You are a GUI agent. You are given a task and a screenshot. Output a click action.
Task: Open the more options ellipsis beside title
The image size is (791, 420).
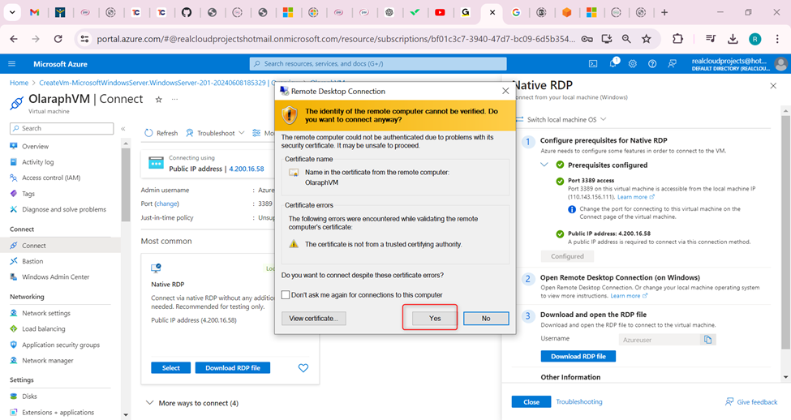(174, 100)
